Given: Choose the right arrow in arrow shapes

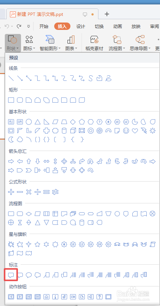Looking at the screenshot, I should click(11, 161).
